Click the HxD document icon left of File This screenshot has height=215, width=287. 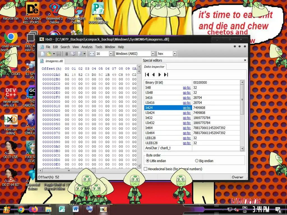click(42, 47)
